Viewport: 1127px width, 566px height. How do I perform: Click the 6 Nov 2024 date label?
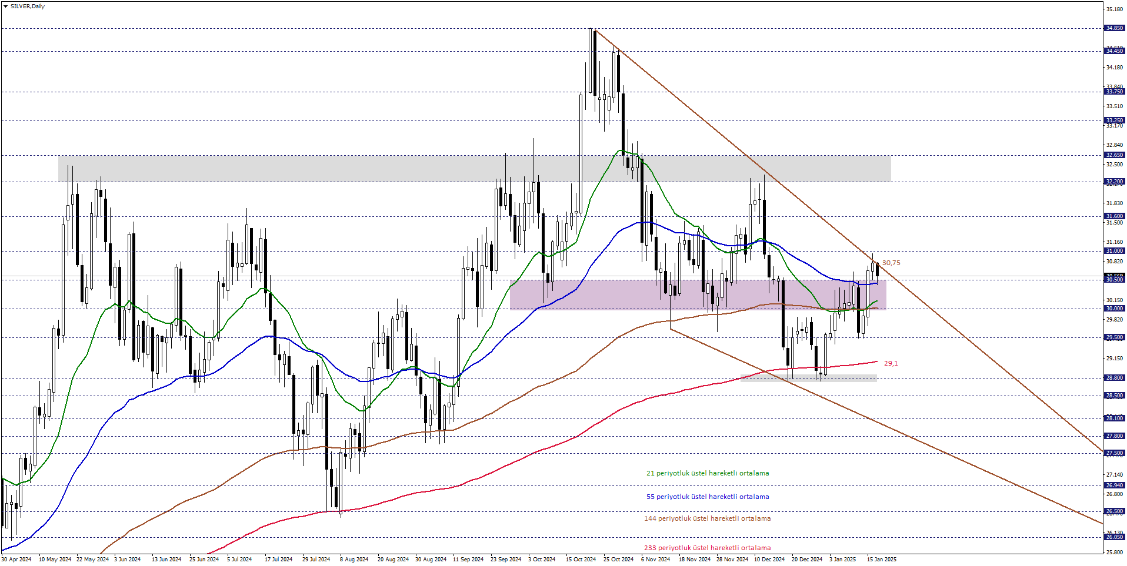[655, 560]
